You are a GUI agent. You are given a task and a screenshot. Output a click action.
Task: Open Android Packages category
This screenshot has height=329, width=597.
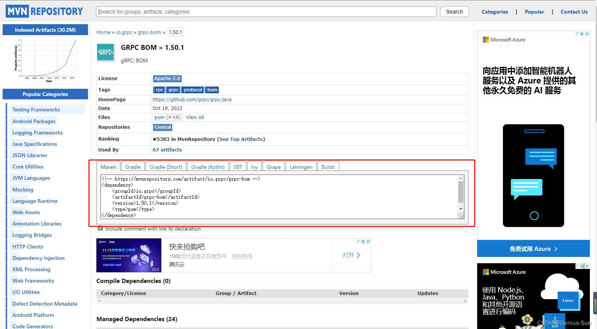[34, 121]
